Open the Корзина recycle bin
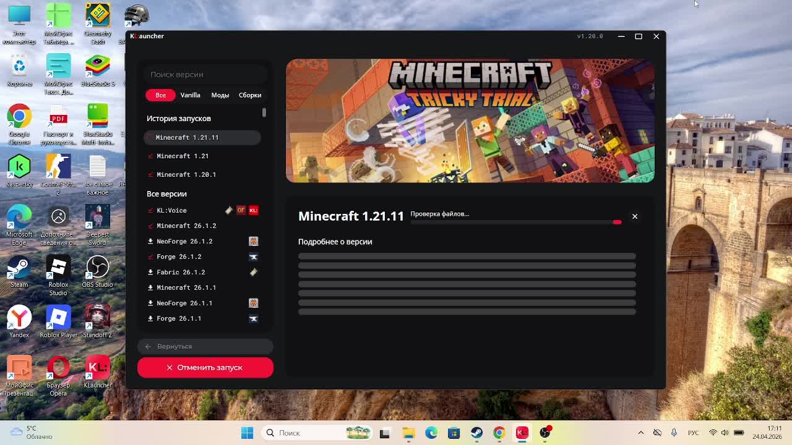This screenshot has width=792, height=445. pyautogui.click(x=19, y=70)
